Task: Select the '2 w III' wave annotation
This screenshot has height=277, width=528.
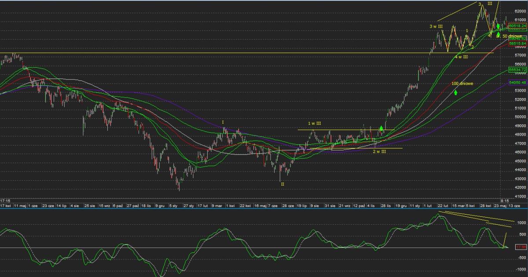Action: point(380,151)
